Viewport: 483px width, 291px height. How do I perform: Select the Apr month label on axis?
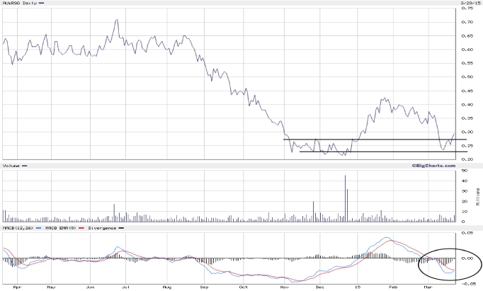(x=16, y=288)
